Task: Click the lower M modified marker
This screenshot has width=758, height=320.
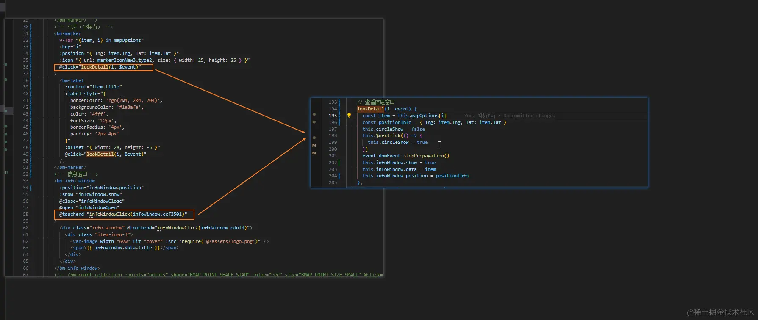Action: (314, 153)
